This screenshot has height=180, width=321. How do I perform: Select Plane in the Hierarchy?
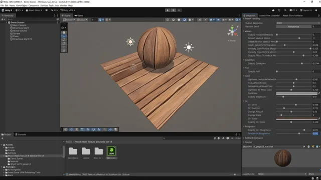pyautogui.click(x=16, y=36)
